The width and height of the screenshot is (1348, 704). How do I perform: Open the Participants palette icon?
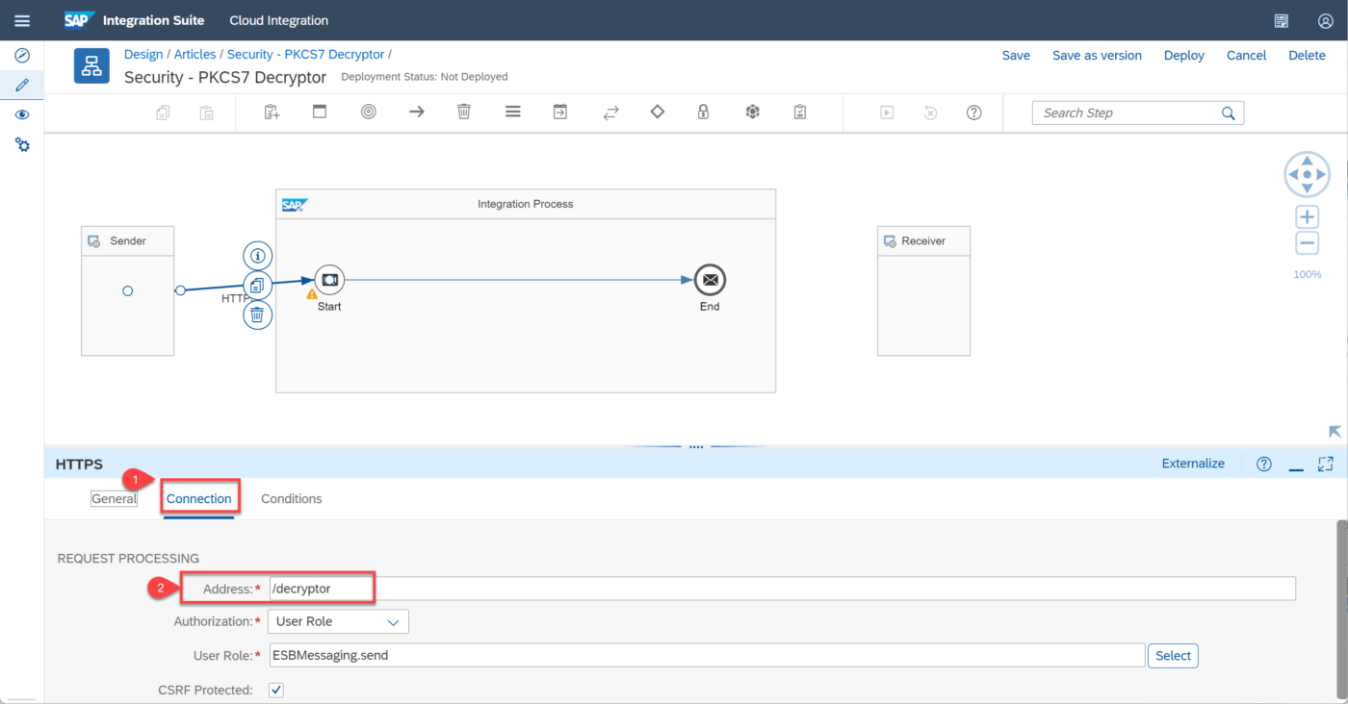click(272, 113)
